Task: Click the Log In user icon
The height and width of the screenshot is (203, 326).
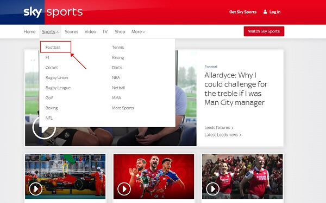Action: (265, 12)
